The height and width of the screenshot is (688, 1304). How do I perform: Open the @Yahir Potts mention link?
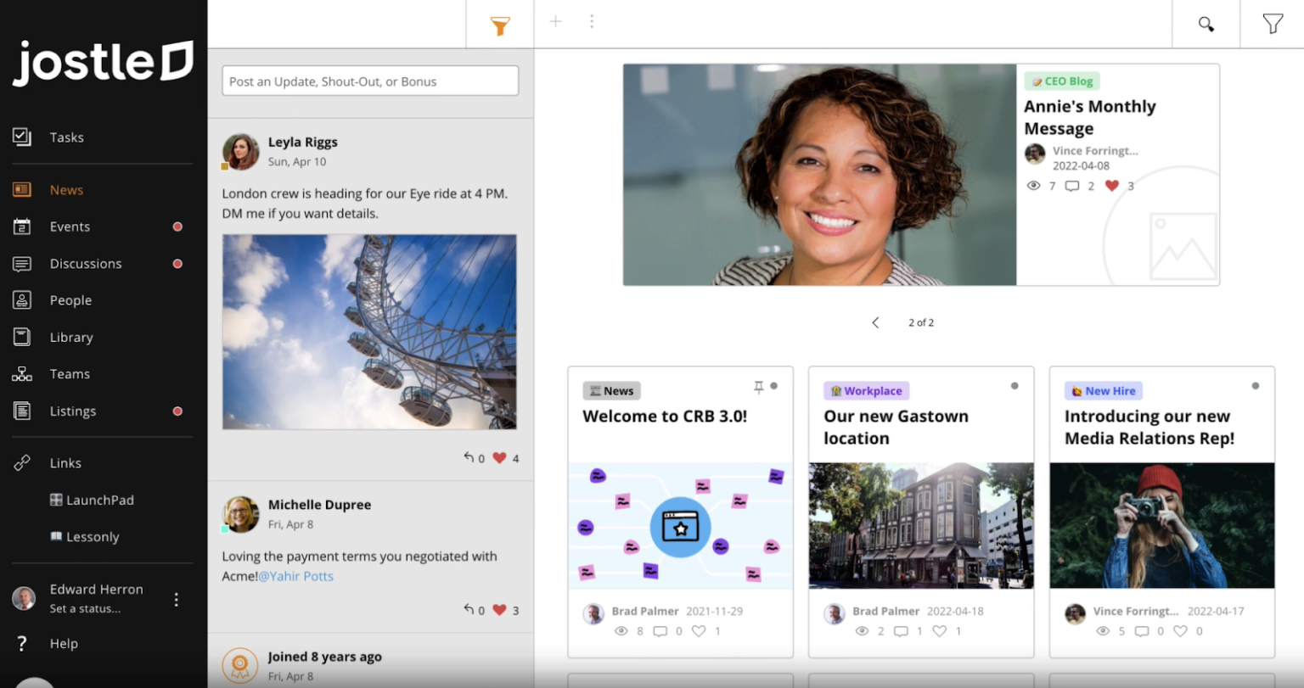[x=295, y=576]
